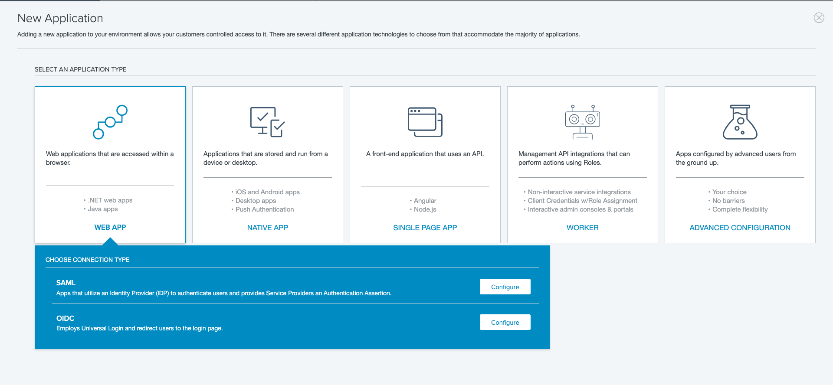Click the 'Java apps' bullet
Image resolution: width=833 pixels, height=385 pixels.
tap(101, 209)
